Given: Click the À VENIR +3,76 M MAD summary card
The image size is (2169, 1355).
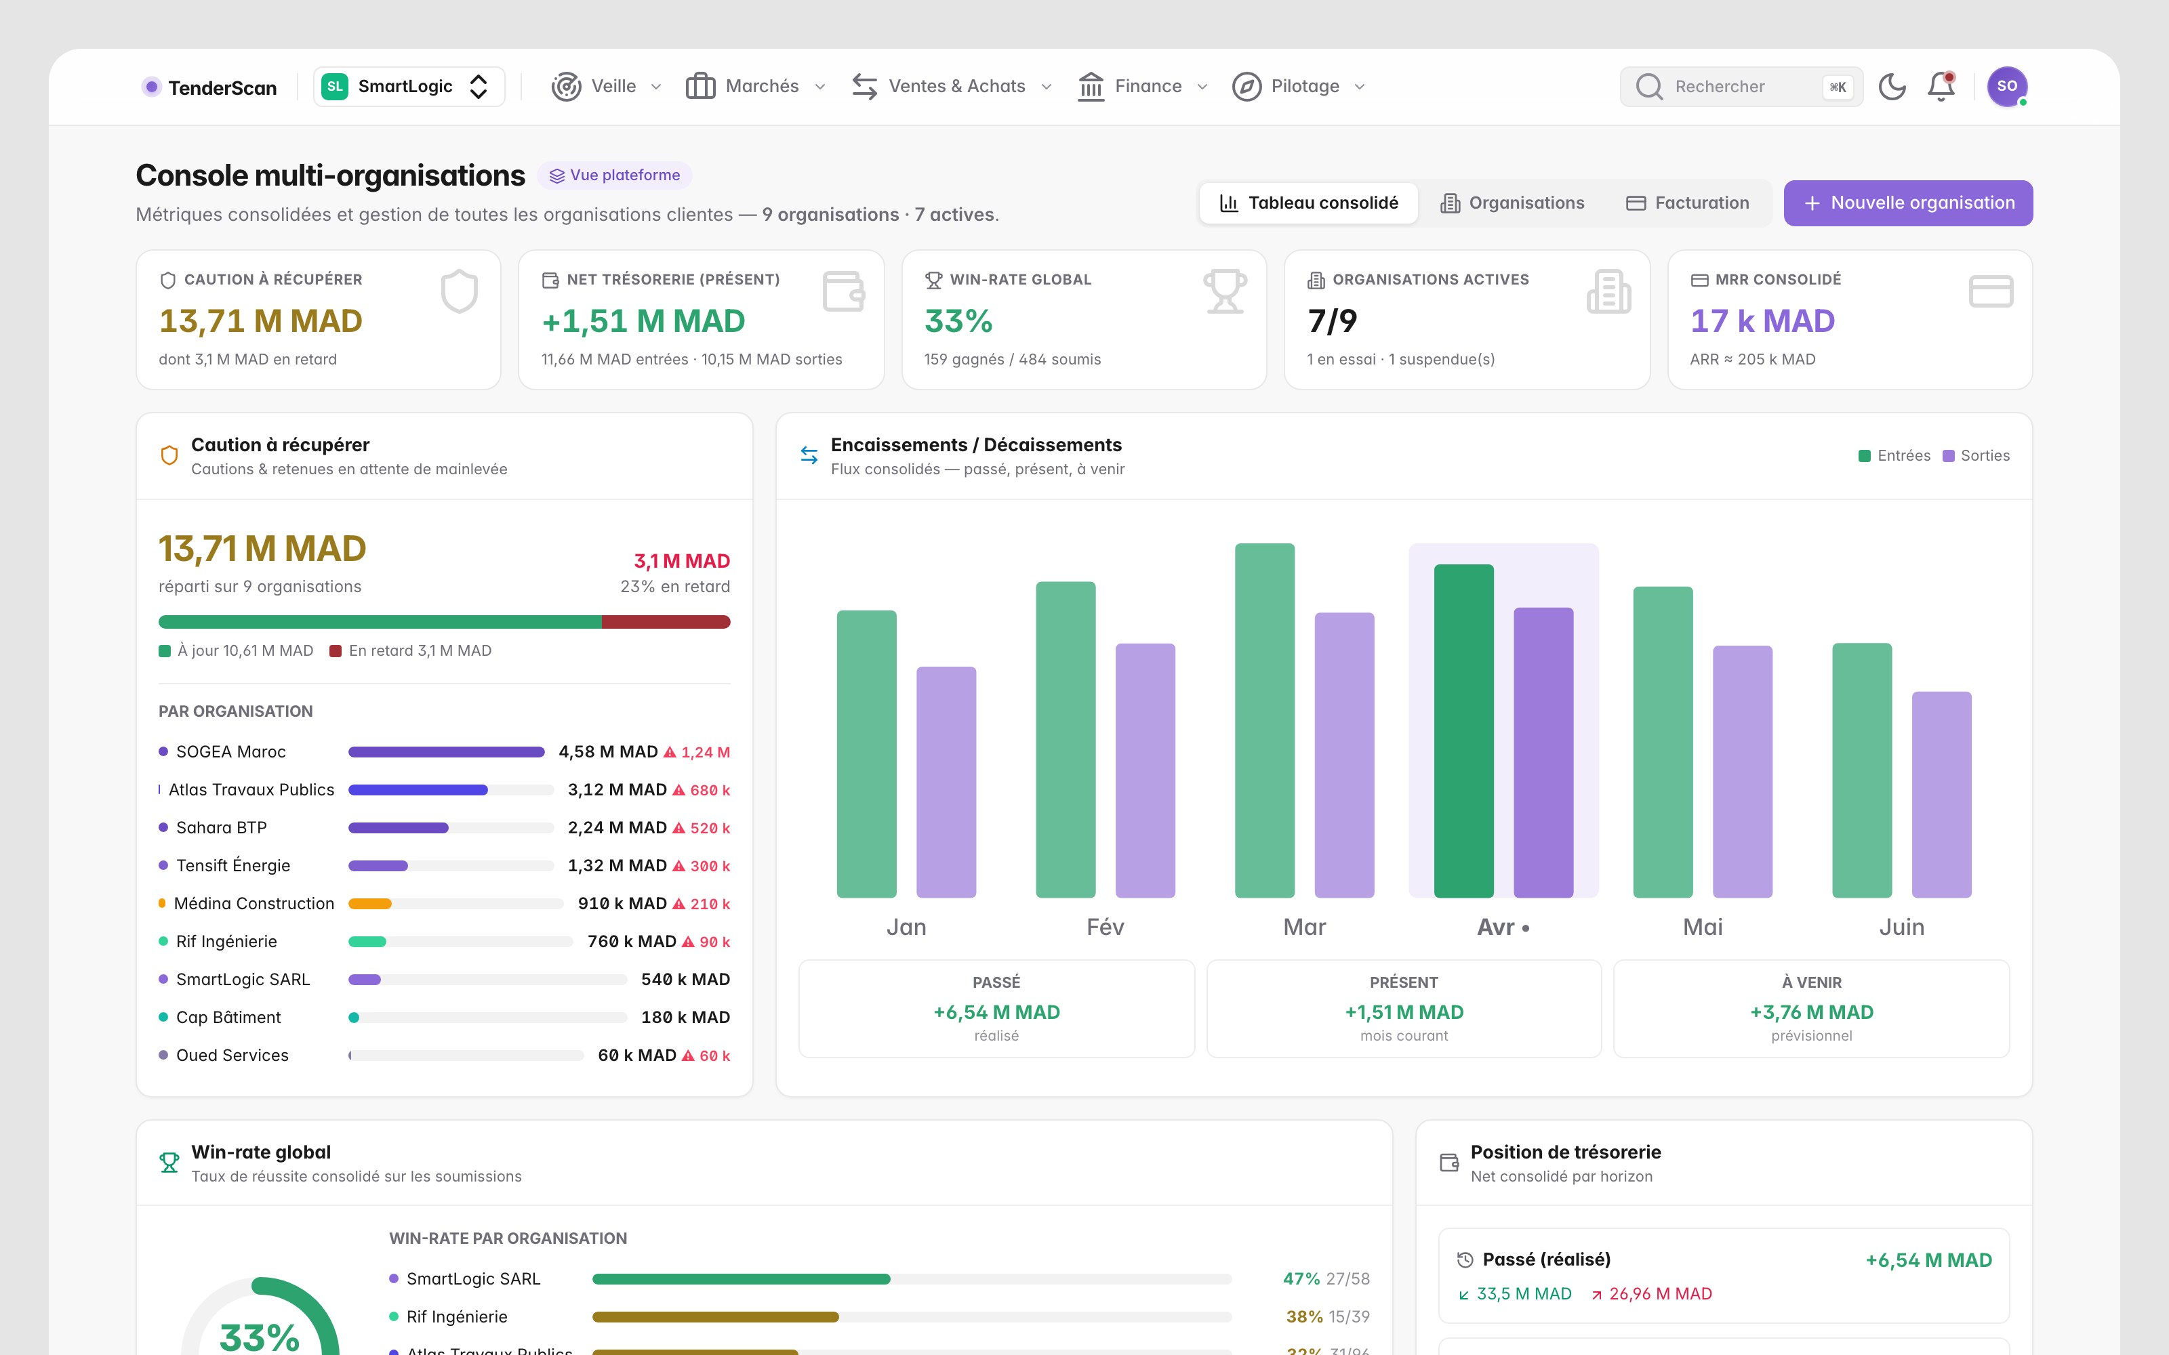Looking at the screenshot, I should (1811, 1009).
